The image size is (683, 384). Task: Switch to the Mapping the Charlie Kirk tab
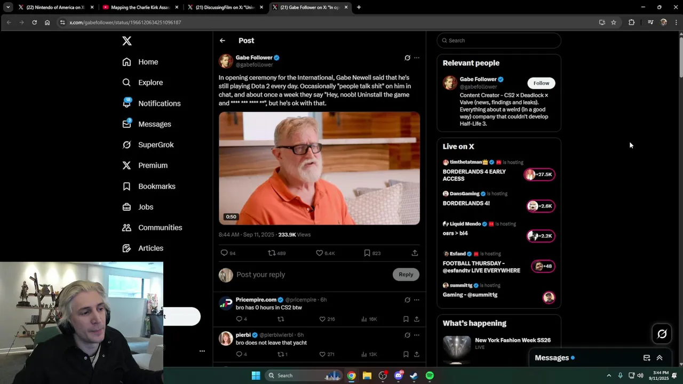pyautogui.click(x=141, y=7)
